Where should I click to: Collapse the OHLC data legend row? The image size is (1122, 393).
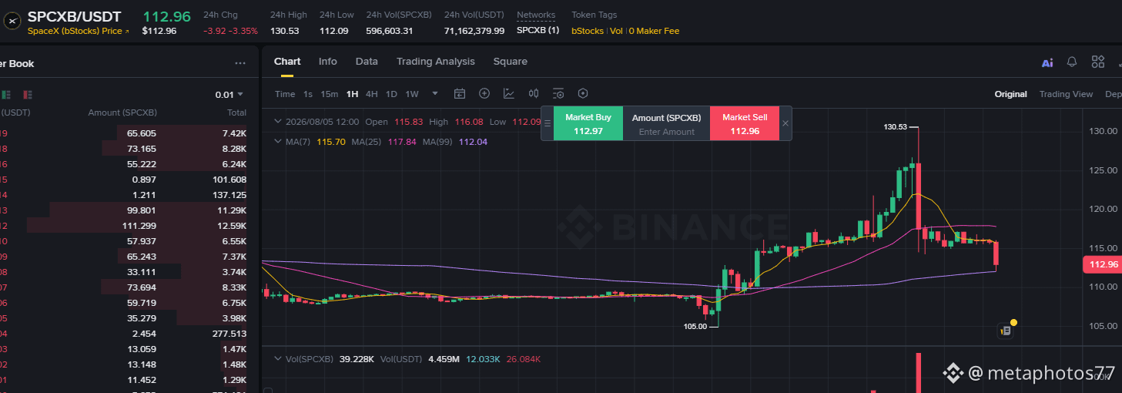[278, 122]
